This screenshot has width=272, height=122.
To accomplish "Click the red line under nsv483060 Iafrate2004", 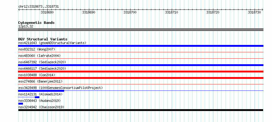I will click(x=141, y=58).
